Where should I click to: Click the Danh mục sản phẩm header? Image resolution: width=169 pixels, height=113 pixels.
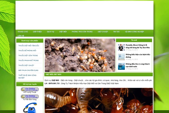[x=30, y=41]
